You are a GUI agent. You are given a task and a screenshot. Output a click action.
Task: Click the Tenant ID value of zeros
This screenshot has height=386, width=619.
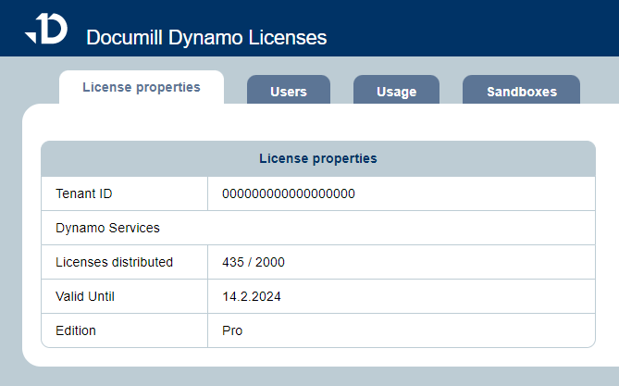[289, 193]
